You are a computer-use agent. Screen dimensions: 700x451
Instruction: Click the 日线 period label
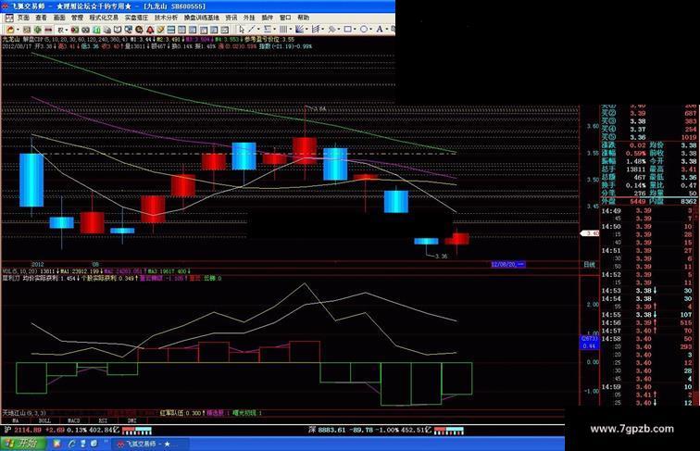589,265
